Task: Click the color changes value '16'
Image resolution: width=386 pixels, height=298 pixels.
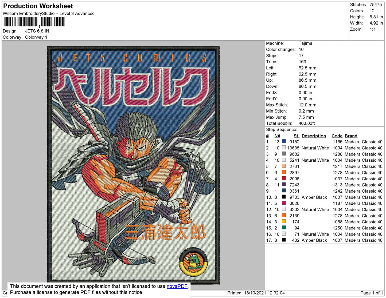Action: click(x=301, y=49)
